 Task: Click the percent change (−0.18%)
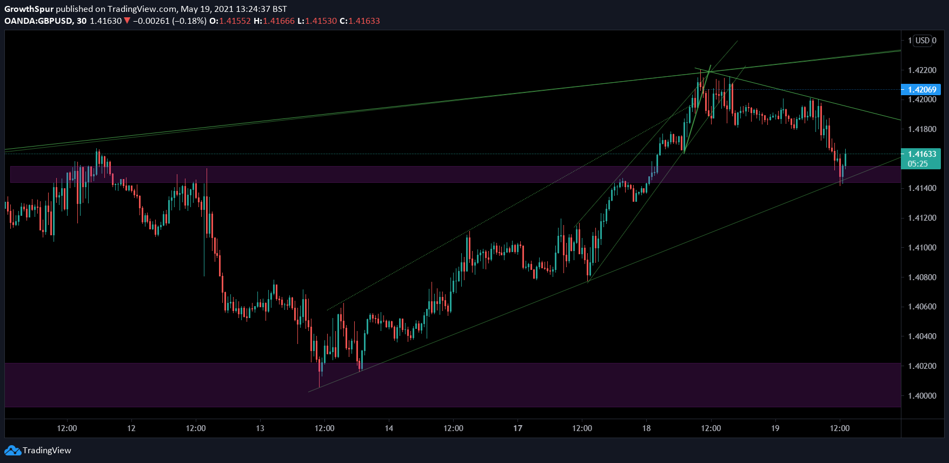[189, 21]
